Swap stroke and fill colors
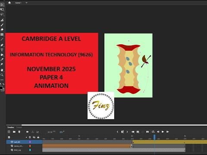207x155 pixels. click(x=3, y=84)
